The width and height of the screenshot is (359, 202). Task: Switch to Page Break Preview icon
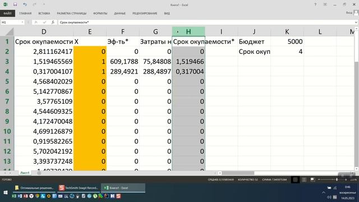pos(312,180)
